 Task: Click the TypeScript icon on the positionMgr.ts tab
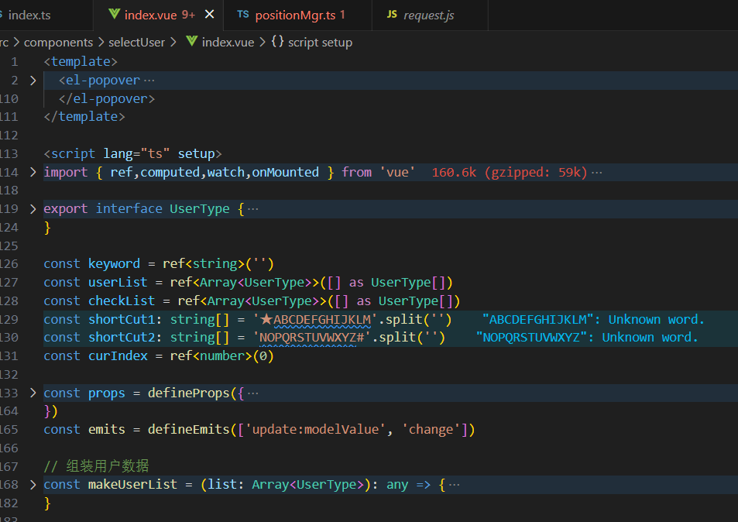[242, 13]
